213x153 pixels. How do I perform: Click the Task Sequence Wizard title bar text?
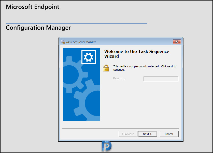click(x=81, y=42)
